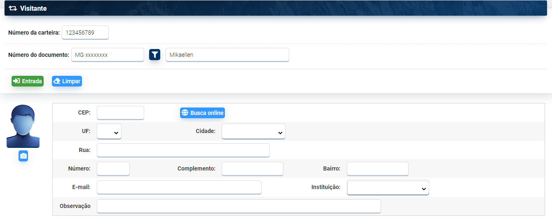
Task: Click the filter funnel icon button
Action: [154, 55]
